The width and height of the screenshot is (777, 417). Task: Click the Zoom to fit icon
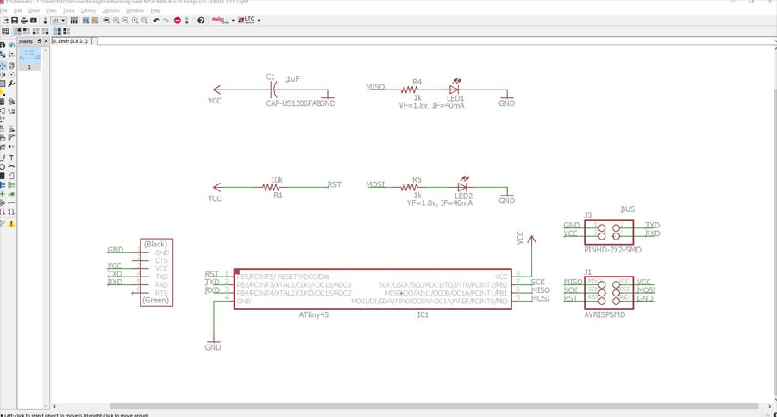coord(107,21)
